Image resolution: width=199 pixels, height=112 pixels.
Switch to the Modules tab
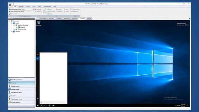pyautogui.click(x=51, y=19)
